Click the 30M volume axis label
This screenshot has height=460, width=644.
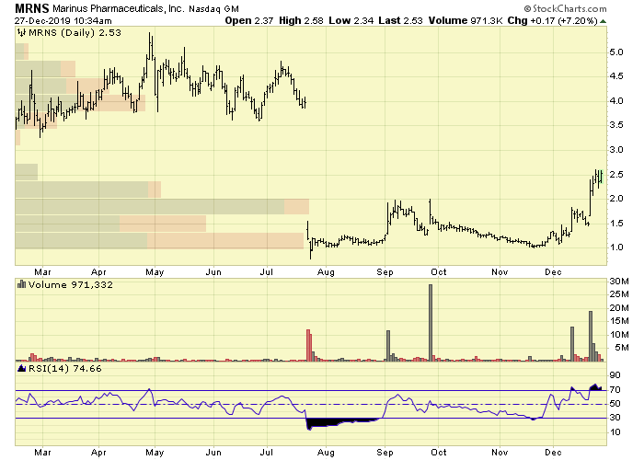click(619, 282)
